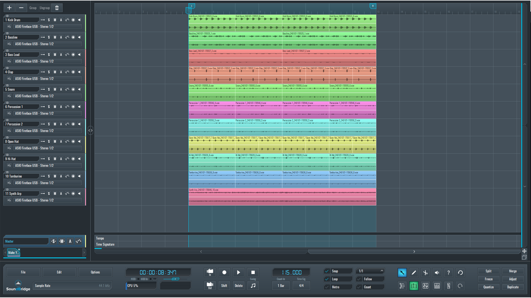Click the undo arrow icon
This screenshot has width=531, height=298.
460,273
